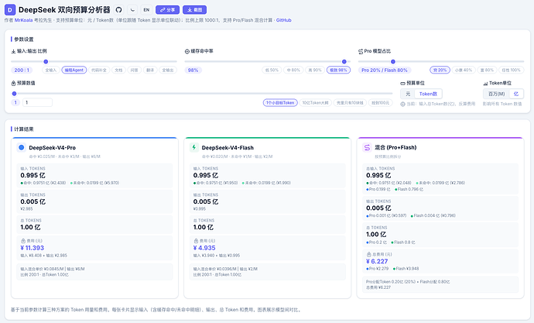Click the purple D app logo

point(10,10)
